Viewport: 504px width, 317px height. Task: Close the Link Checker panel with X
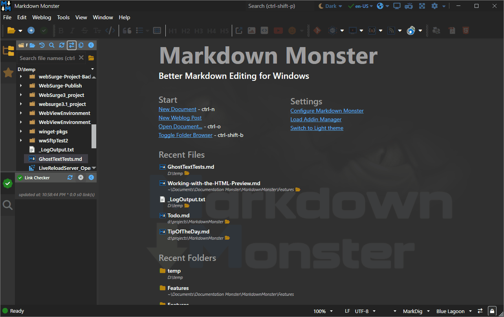point(81,177)
